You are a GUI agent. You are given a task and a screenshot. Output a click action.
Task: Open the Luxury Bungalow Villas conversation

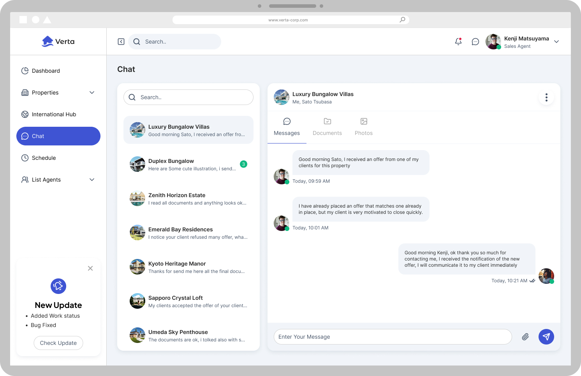188,130
